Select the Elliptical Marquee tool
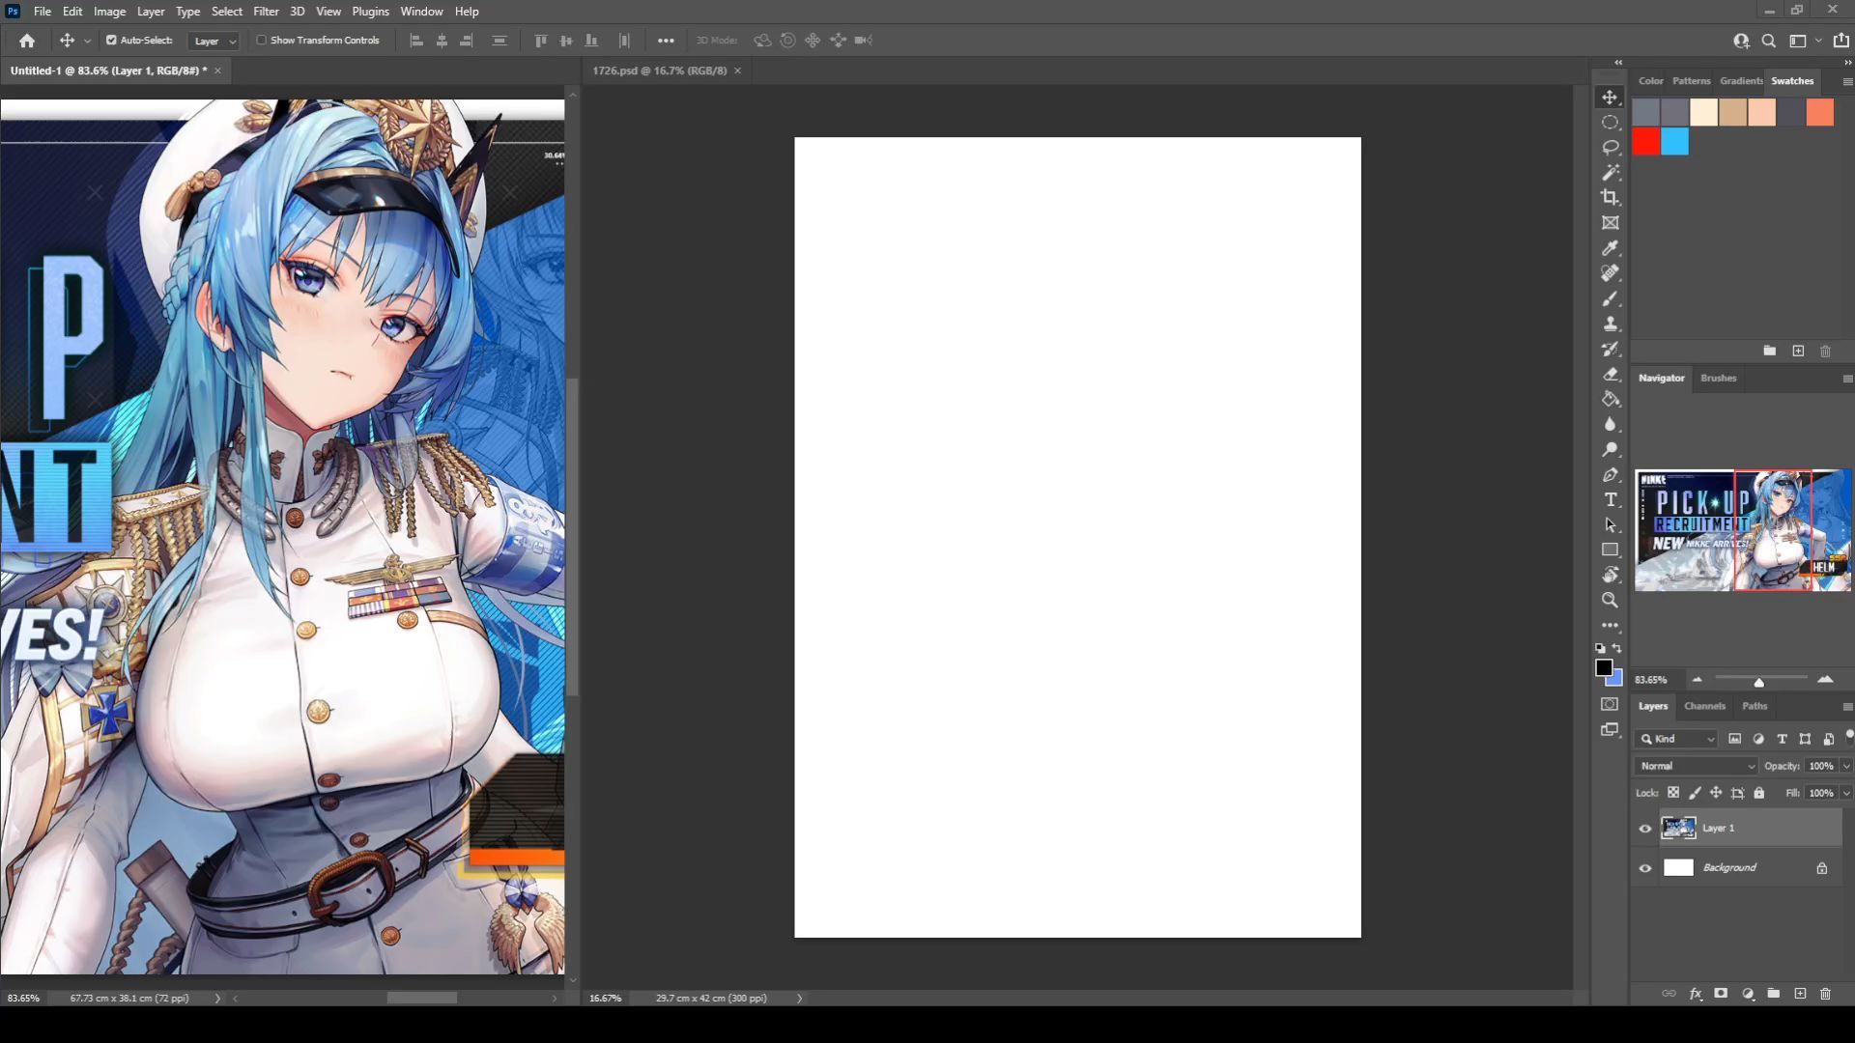 pos(1610,123)
